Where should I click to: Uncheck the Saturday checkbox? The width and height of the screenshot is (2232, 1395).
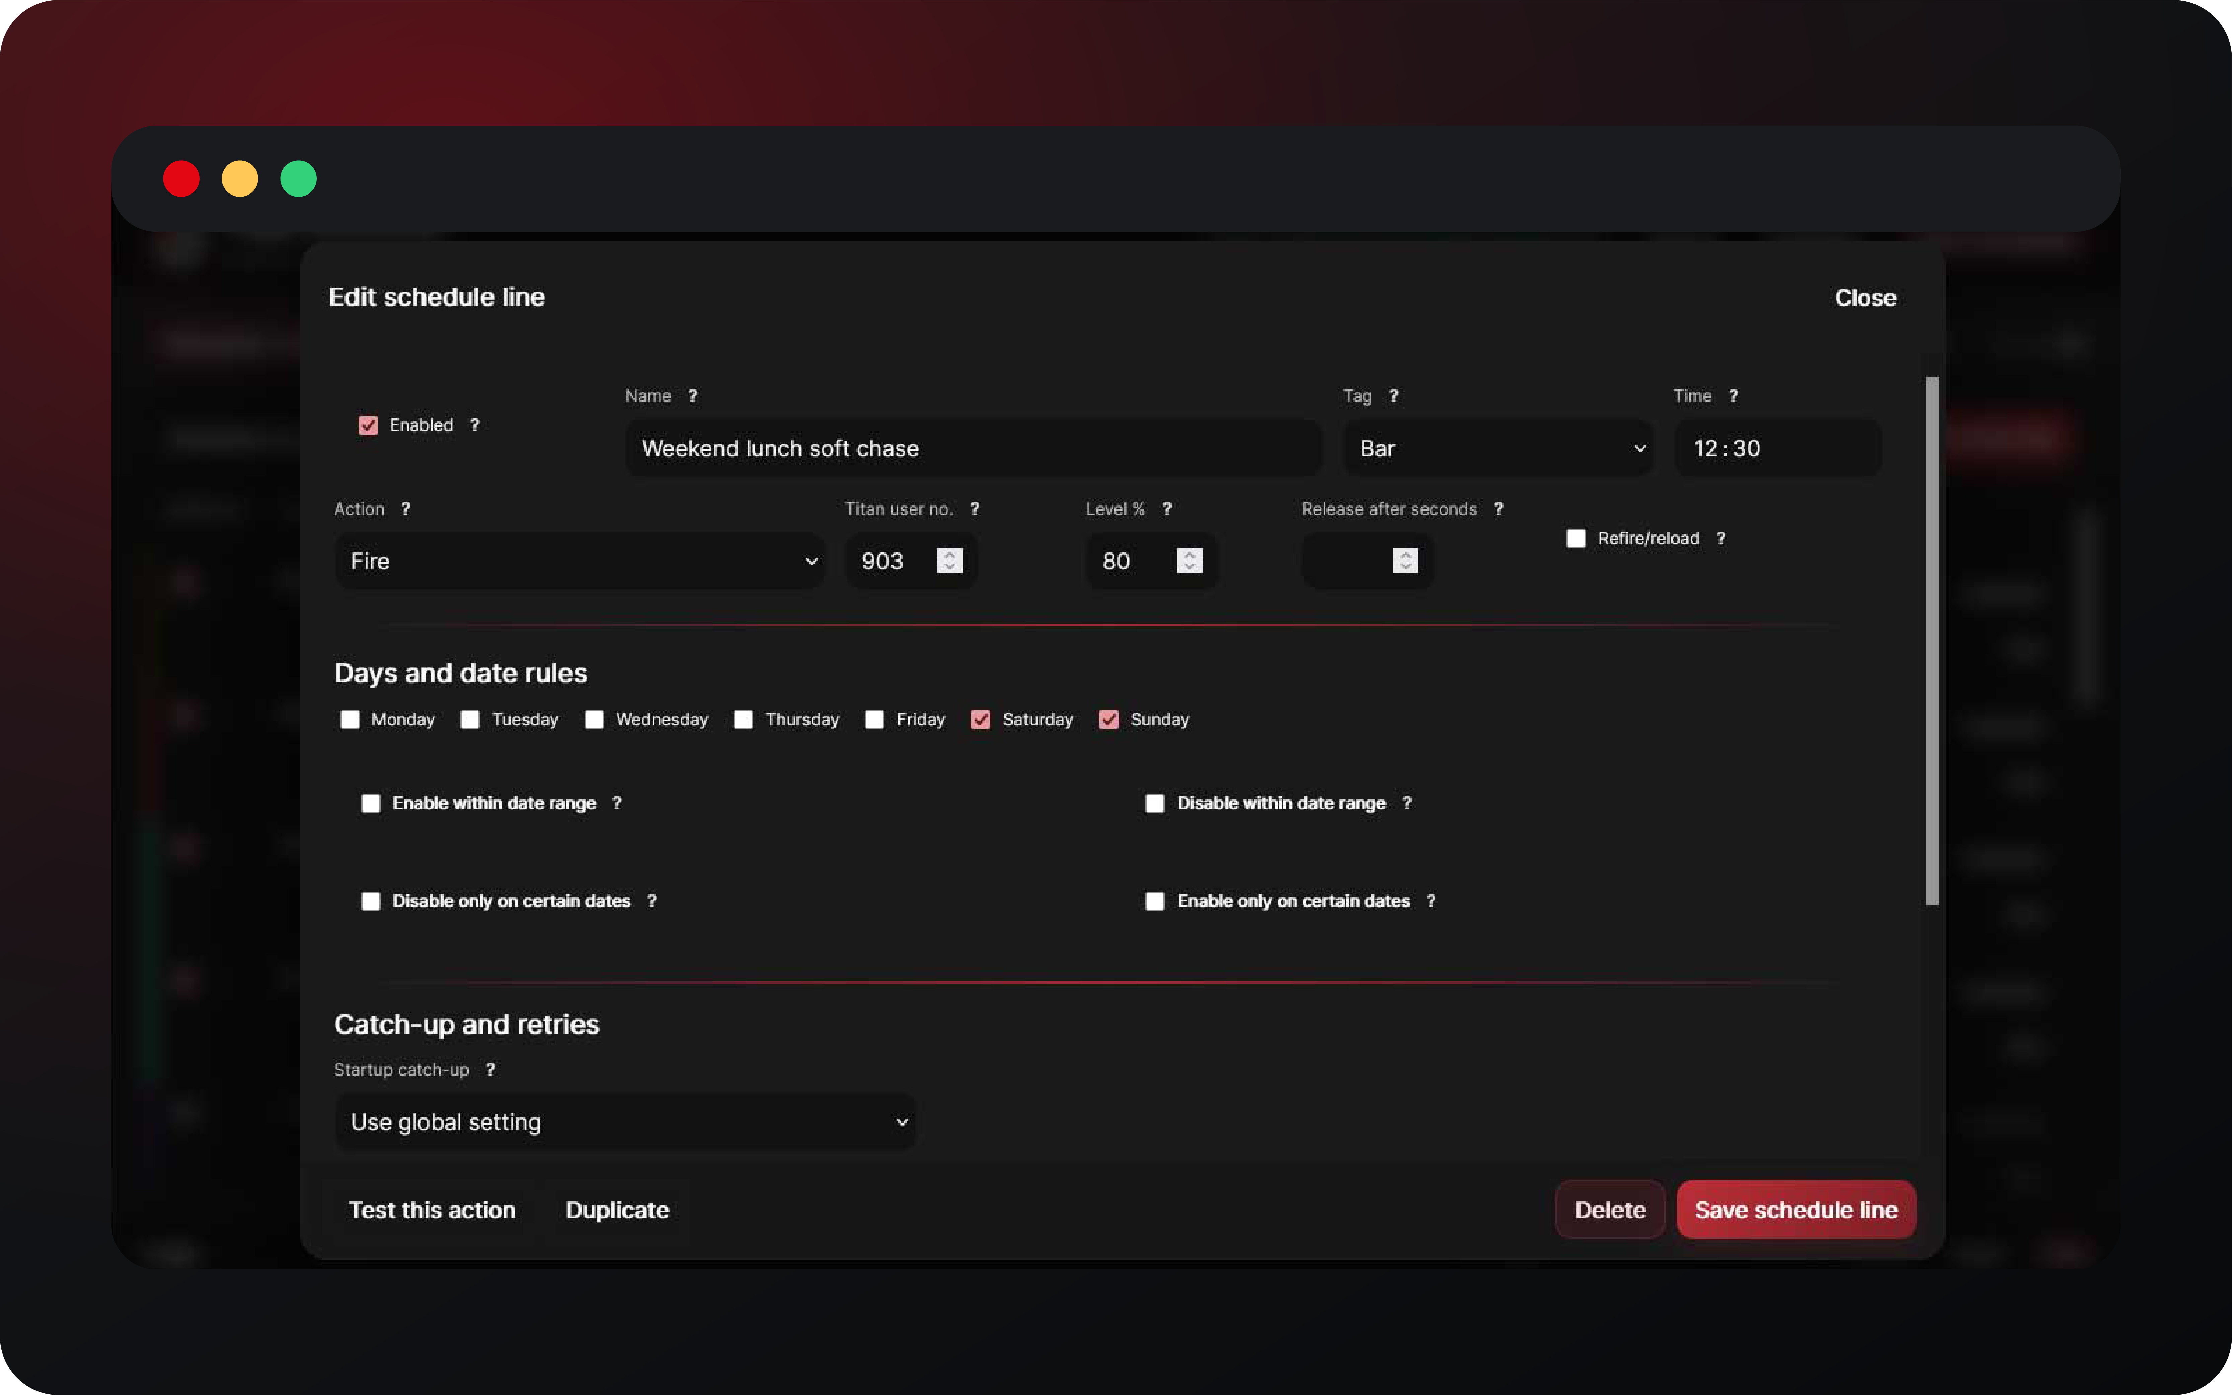981,720
